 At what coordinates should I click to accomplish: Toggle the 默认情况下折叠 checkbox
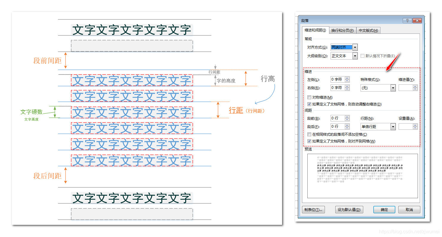coord(362,56)
